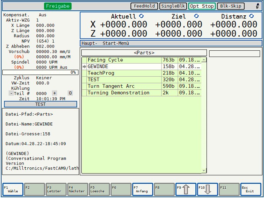The image size is (264, 198).
Task: Select Turn Tangent Arc program
Action: [x=142, y=86]
